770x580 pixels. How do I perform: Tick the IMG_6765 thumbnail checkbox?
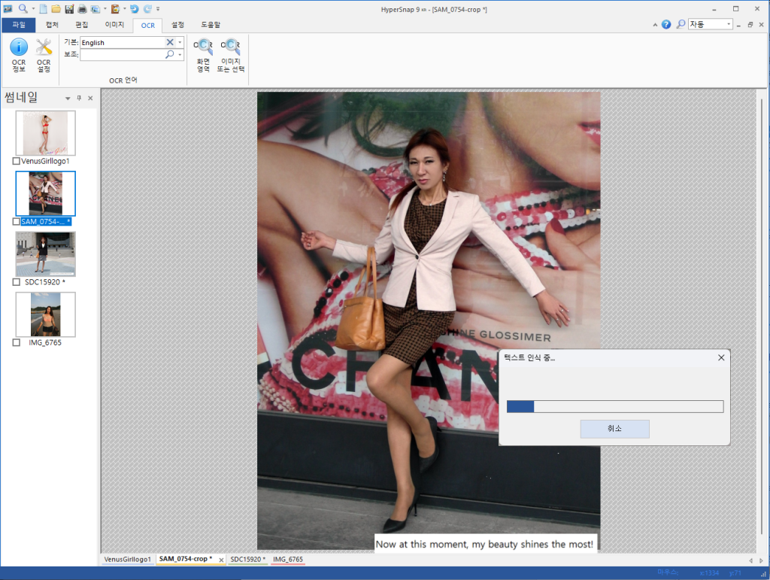point(17,342)
